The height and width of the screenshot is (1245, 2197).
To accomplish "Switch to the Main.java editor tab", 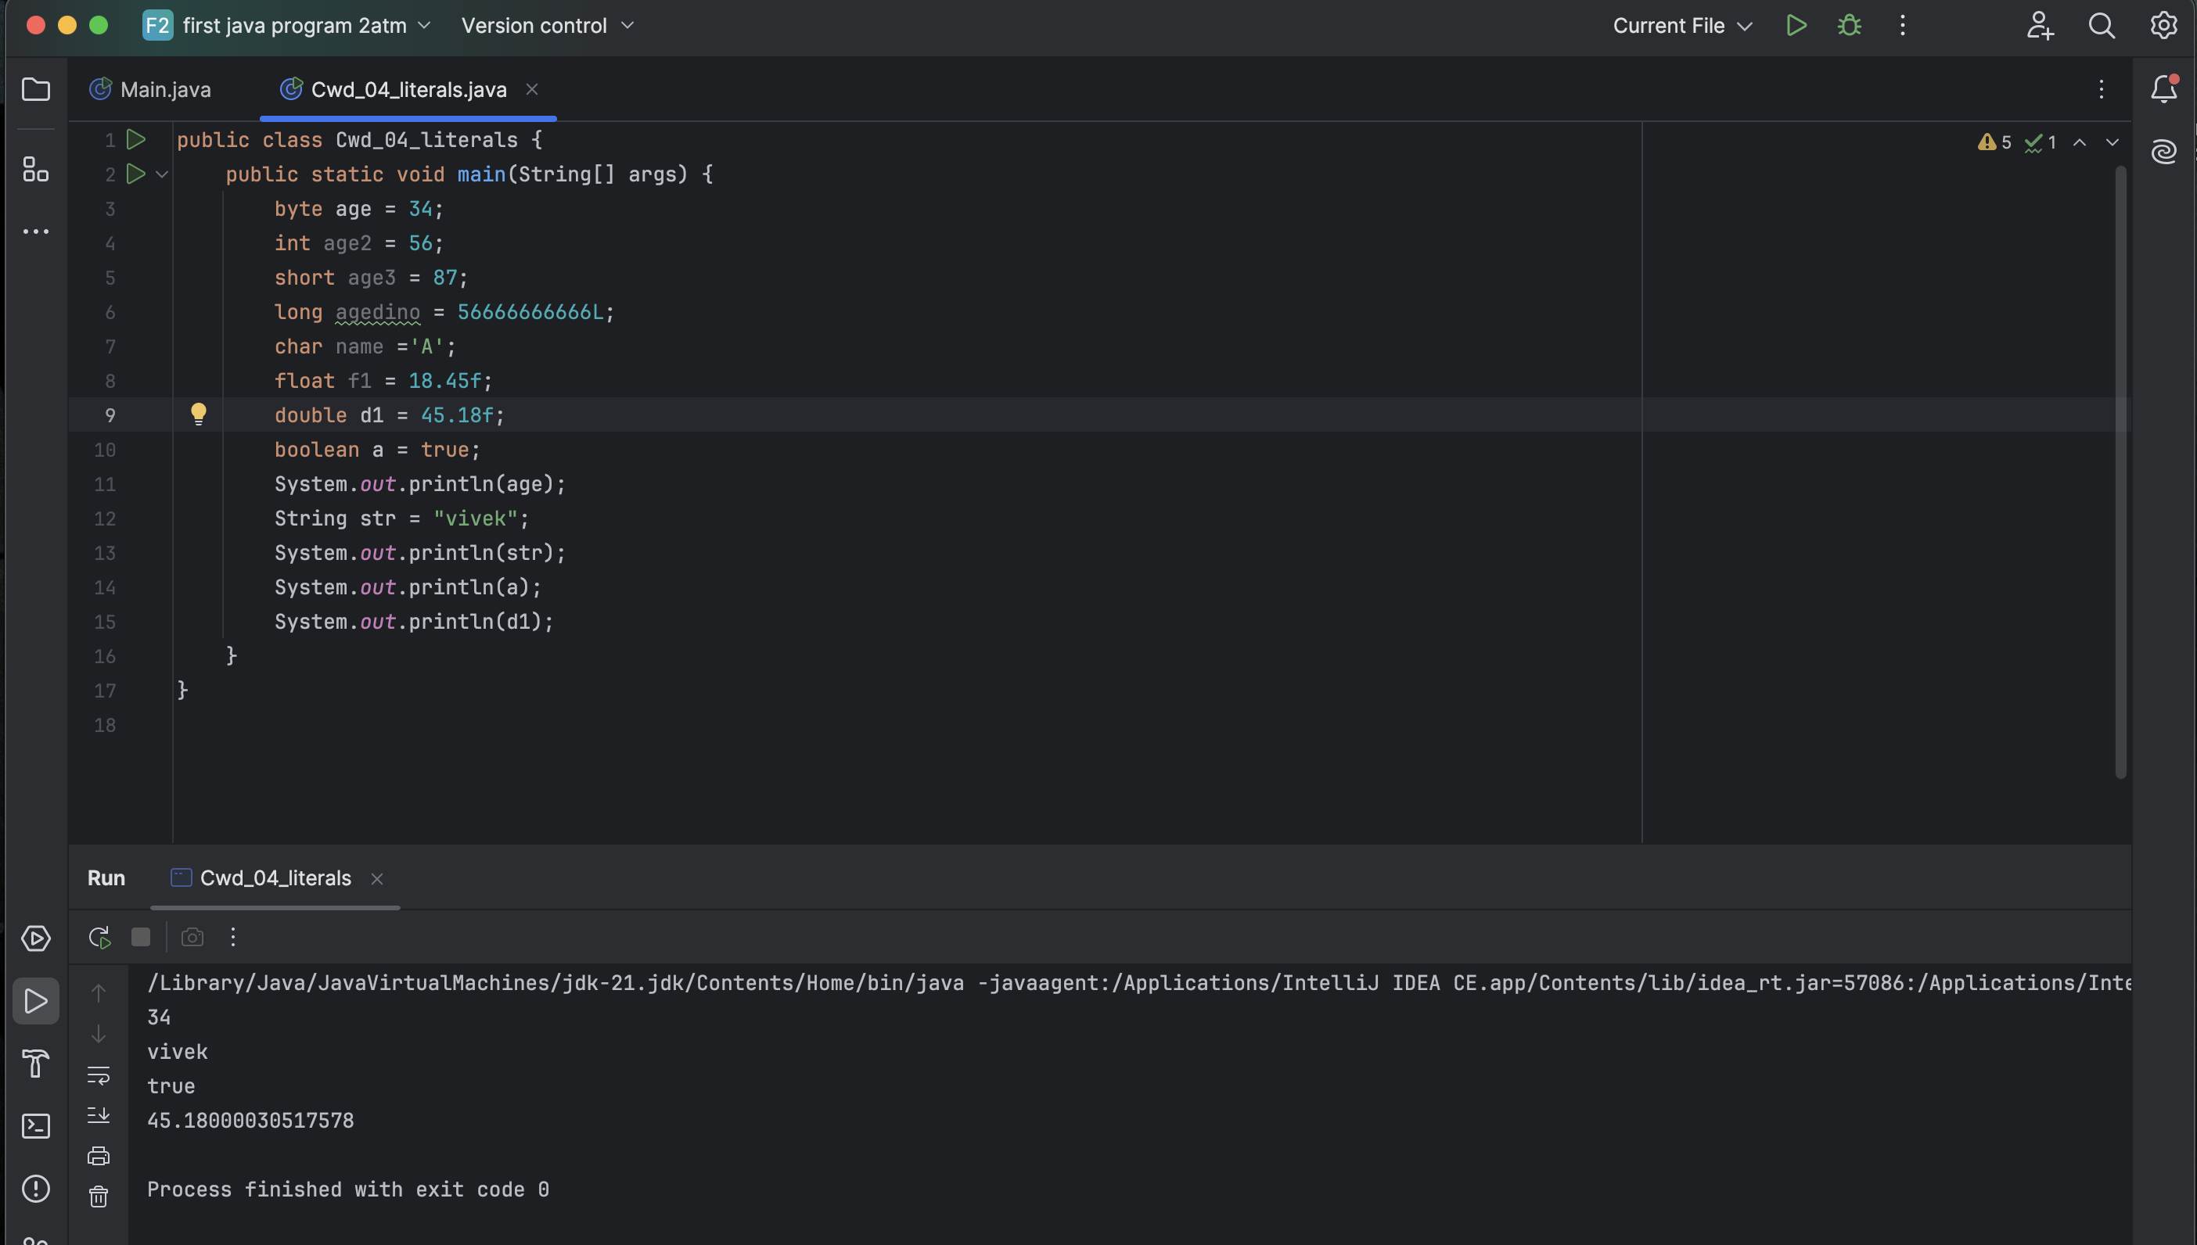I will coord(164,89).
